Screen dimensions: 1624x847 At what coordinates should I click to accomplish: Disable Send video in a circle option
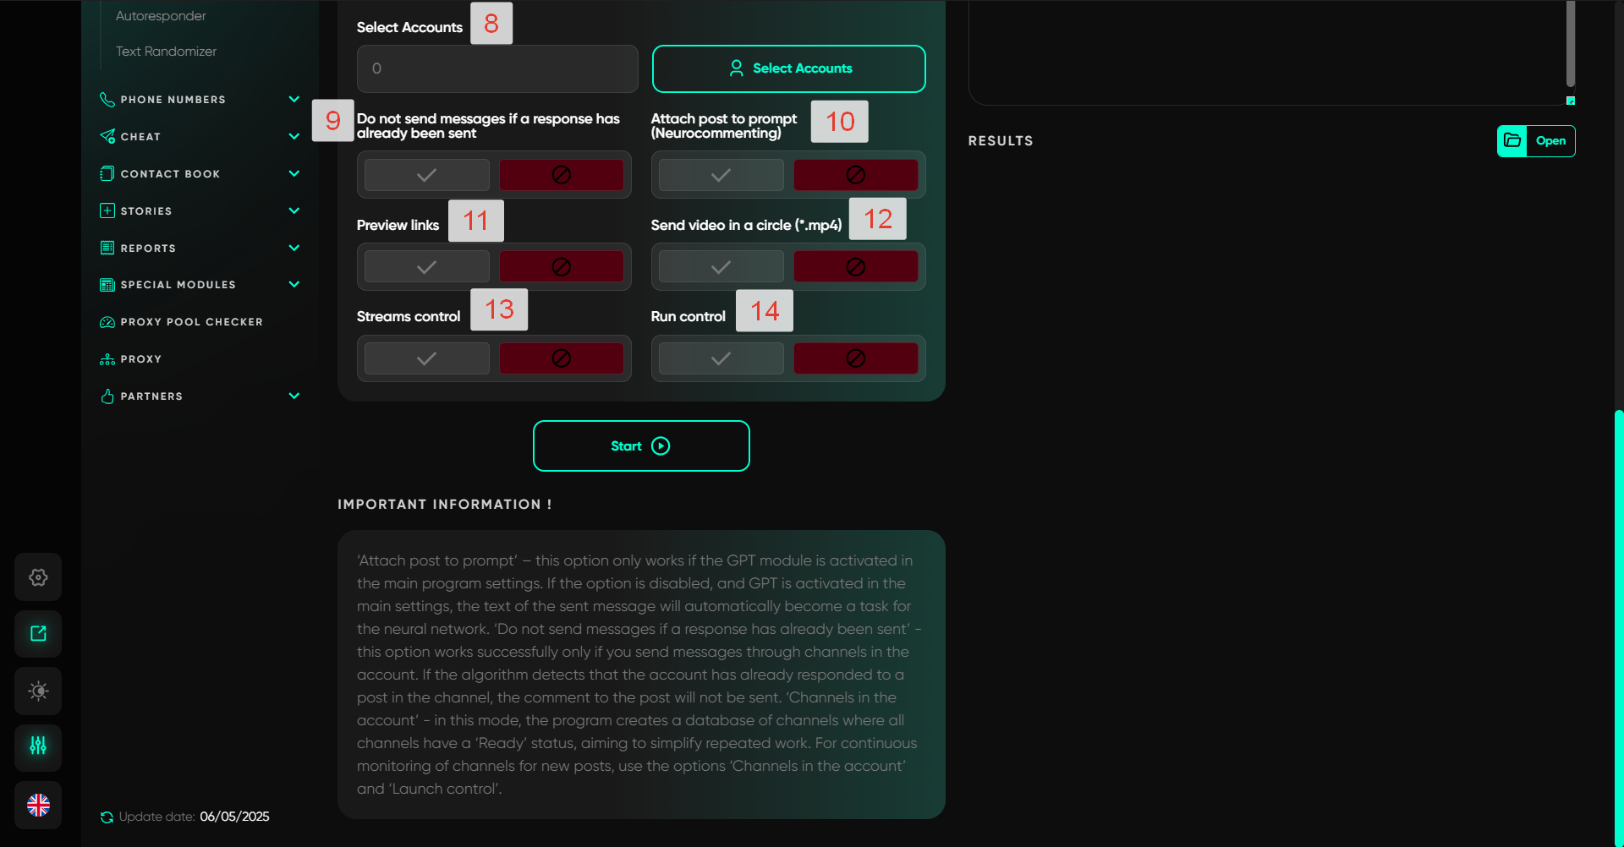click(855, 267)
